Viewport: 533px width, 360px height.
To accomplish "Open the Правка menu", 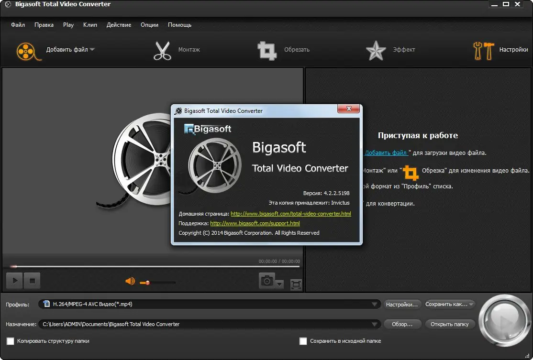I will [44, 25].
